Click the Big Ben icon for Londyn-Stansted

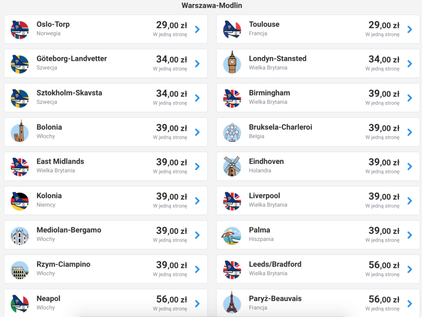[232, 64]
